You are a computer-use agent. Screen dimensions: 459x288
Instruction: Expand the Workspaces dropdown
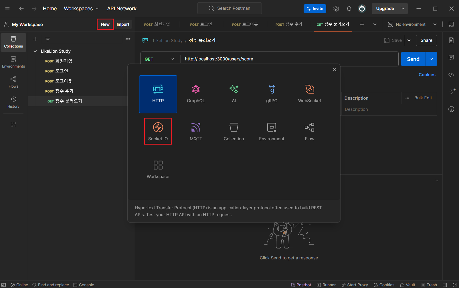coord(81,9)
